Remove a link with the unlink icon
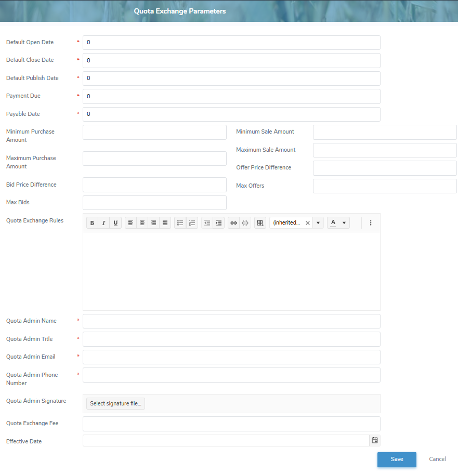 click(x=245, y=222)
